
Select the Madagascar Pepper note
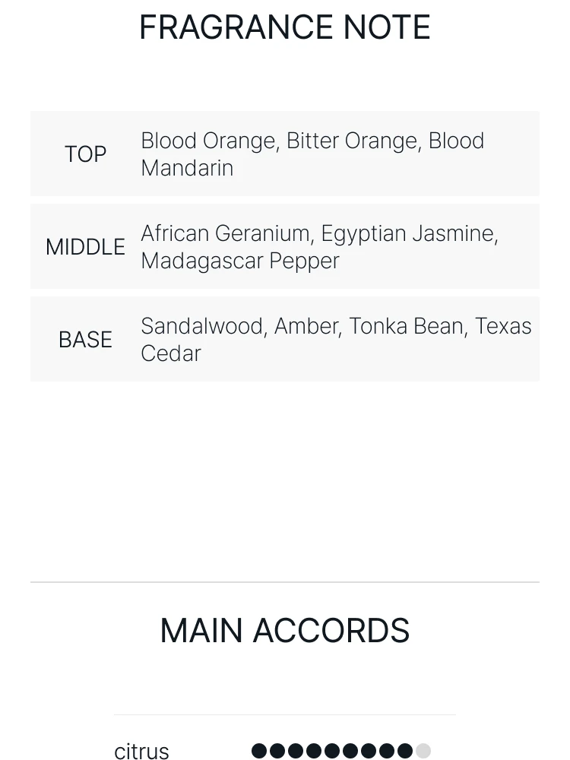pos(240,261)
